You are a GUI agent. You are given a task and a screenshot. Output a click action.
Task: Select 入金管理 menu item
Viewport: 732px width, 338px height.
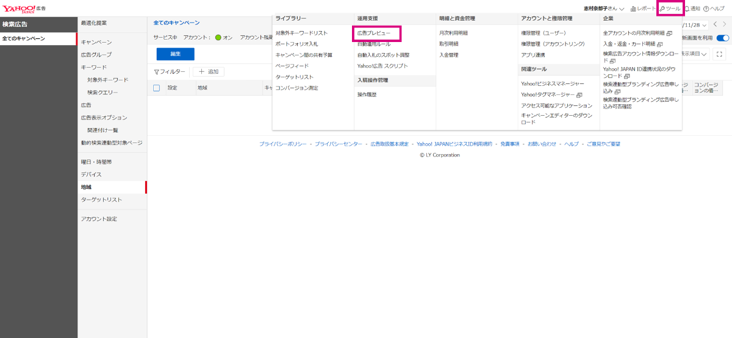448,55
